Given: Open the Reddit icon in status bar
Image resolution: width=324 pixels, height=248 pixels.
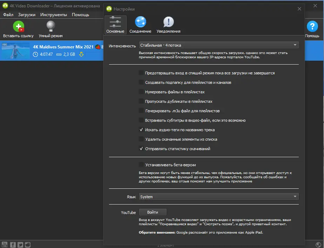Looking at the screenshot, I should (28, 245).
